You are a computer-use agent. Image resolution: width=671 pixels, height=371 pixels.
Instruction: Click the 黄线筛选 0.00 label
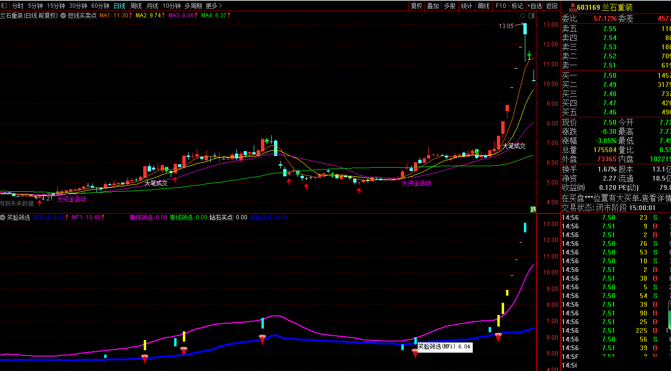tap(149, 217)
